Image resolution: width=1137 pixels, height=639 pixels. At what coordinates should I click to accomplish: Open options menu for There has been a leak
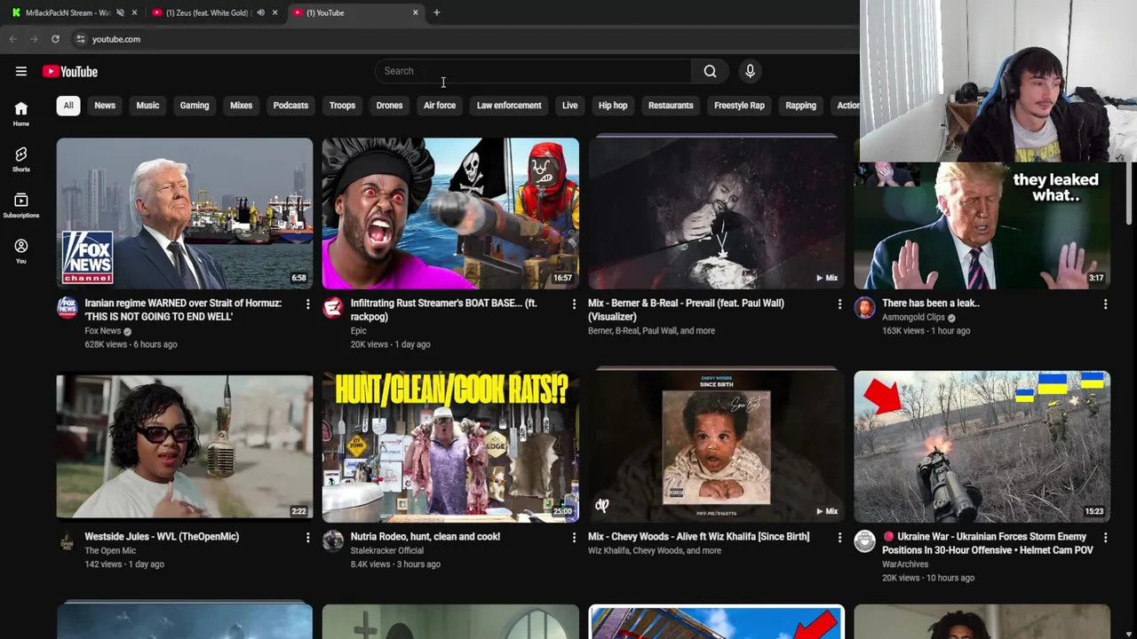tap(1105, 304)
